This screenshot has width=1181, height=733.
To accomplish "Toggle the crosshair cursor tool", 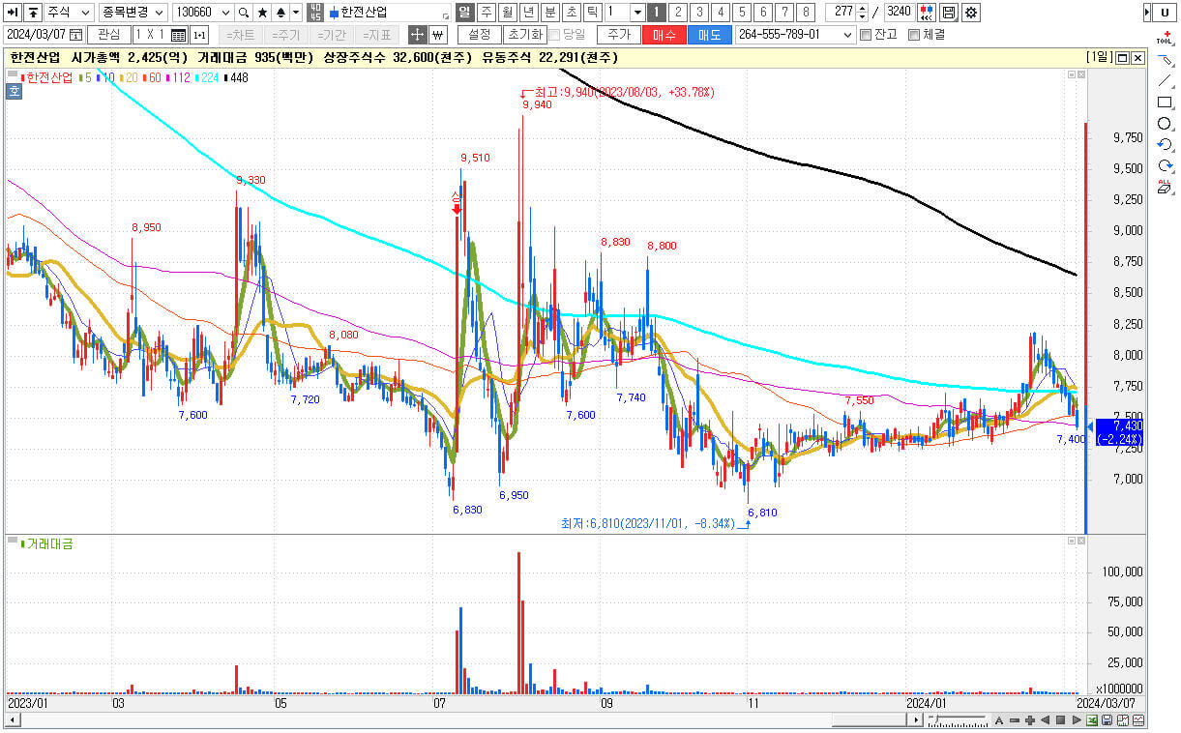I will point(417,35).
